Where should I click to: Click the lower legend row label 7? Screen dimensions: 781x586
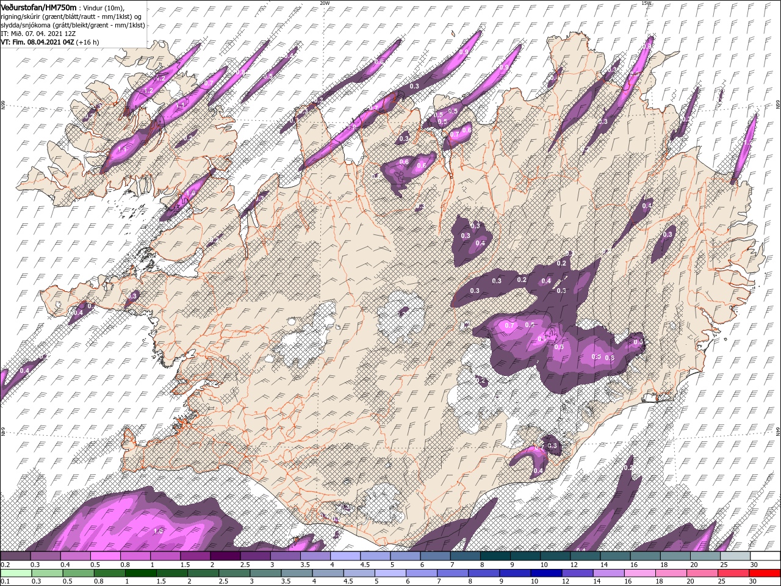(x=439, y=581)
